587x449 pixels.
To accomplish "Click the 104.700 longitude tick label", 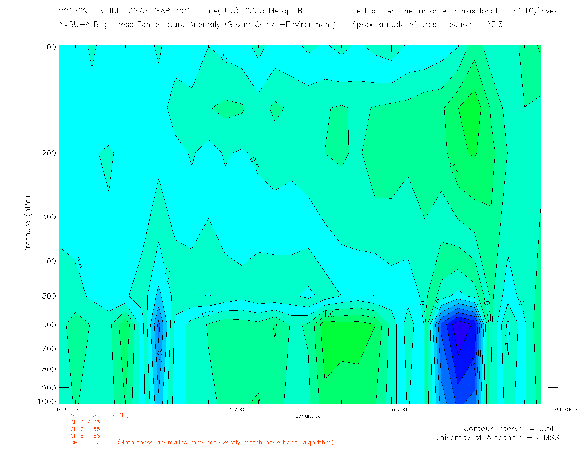I will pyautogui.click(x=233, y=410).
